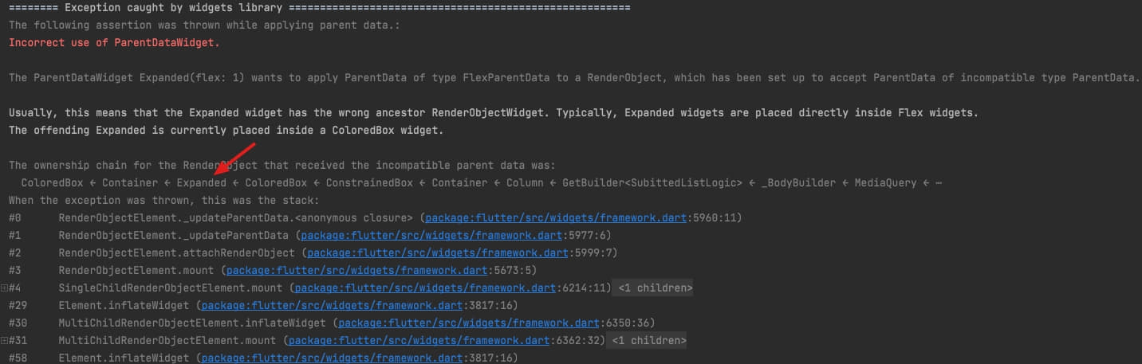Click the '_BodyBuilder' entry in the ownership chain
This screenshot has height=364, width=1142.
click(799, 182)
